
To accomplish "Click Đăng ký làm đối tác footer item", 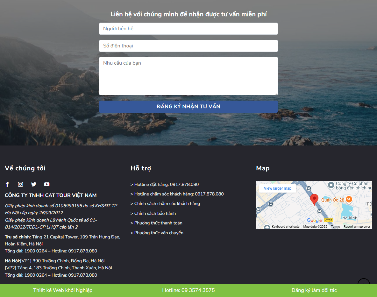I will 314,290.
